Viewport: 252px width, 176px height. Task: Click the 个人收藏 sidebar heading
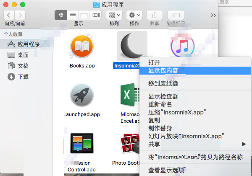click(13, 34)
